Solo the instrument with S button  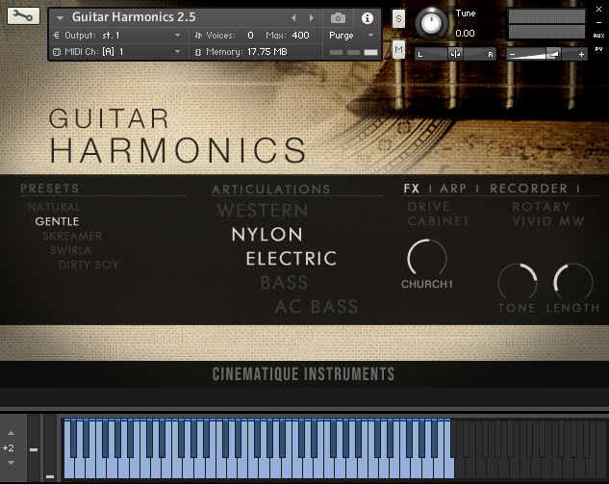[398, 18]
